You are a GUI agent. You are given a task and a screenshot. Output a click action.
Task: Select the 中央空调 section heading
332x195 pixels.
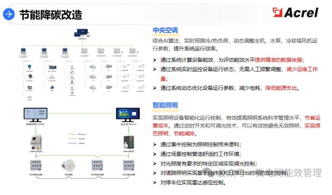click(165, 30)
